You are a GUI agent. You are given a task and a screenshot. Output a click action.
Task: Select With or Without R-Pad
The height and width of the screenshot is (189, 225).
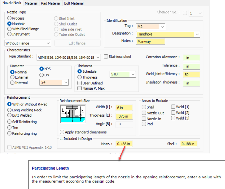[27, 104]
